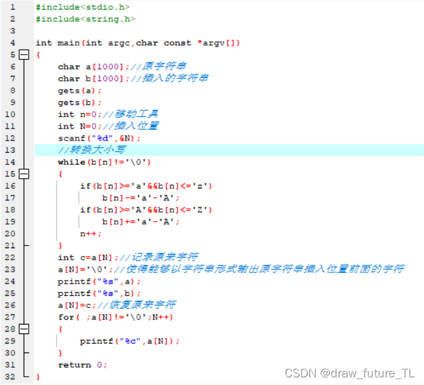Click the for( ;a[N]!='\0';N++) line
Image resolution: width=424 pixels, height=385 pixels.
point(115,317)
